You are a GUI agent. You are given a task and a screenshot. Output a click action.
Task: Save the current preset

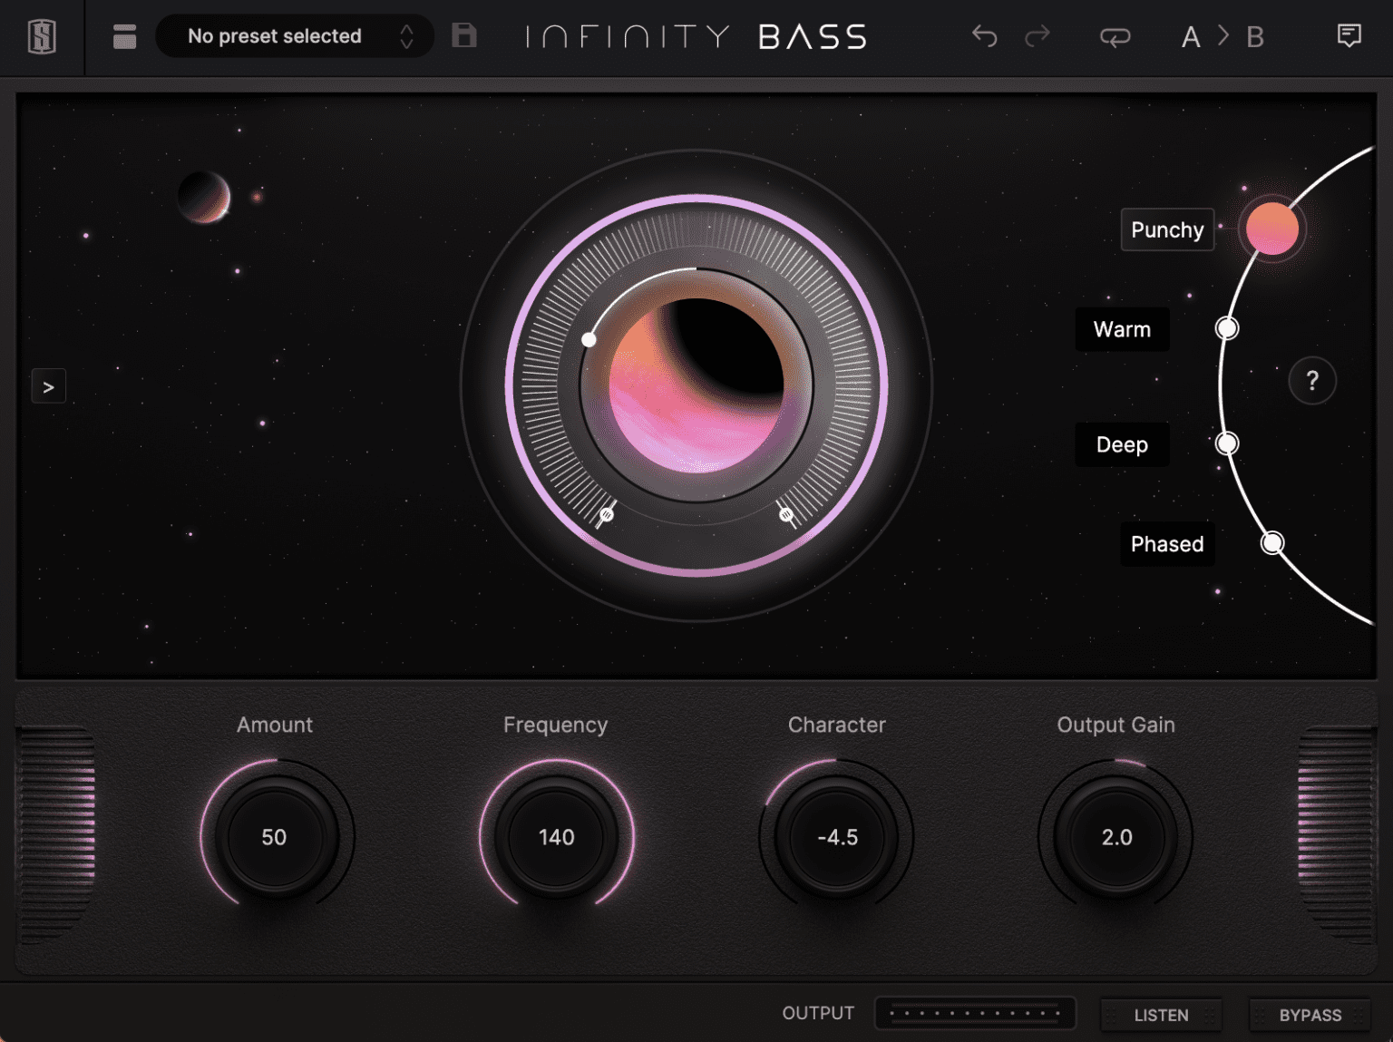pos(464,34)
